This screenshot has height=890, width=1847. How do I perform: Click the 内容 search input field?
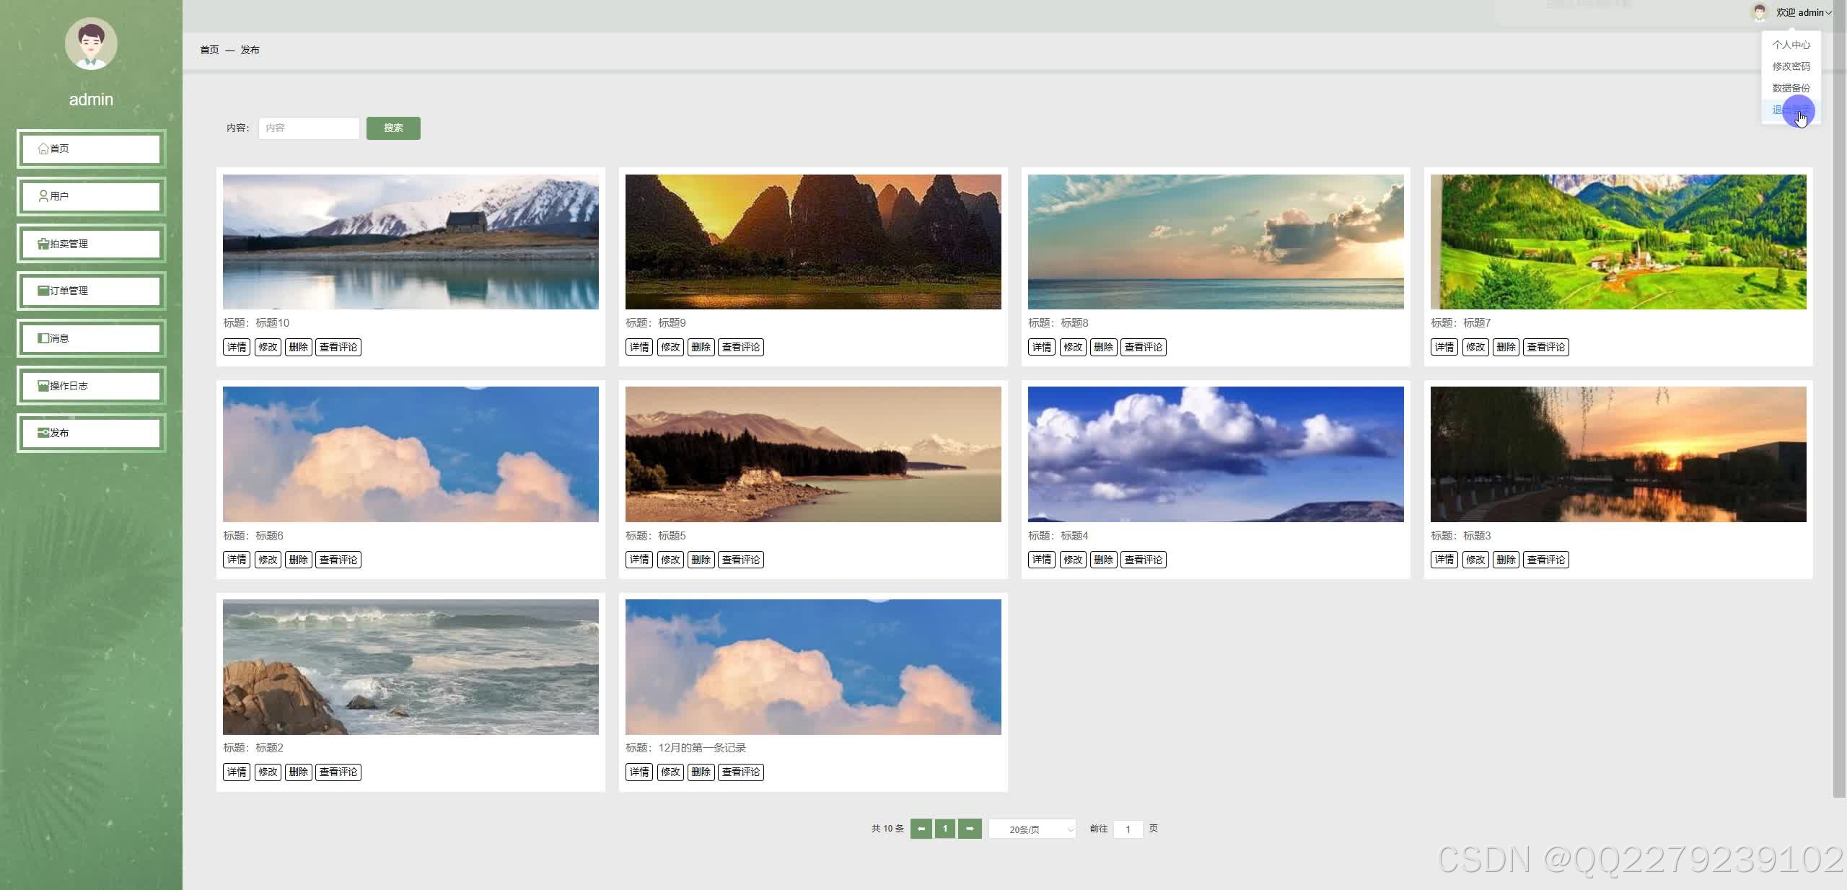click(309, 128)
